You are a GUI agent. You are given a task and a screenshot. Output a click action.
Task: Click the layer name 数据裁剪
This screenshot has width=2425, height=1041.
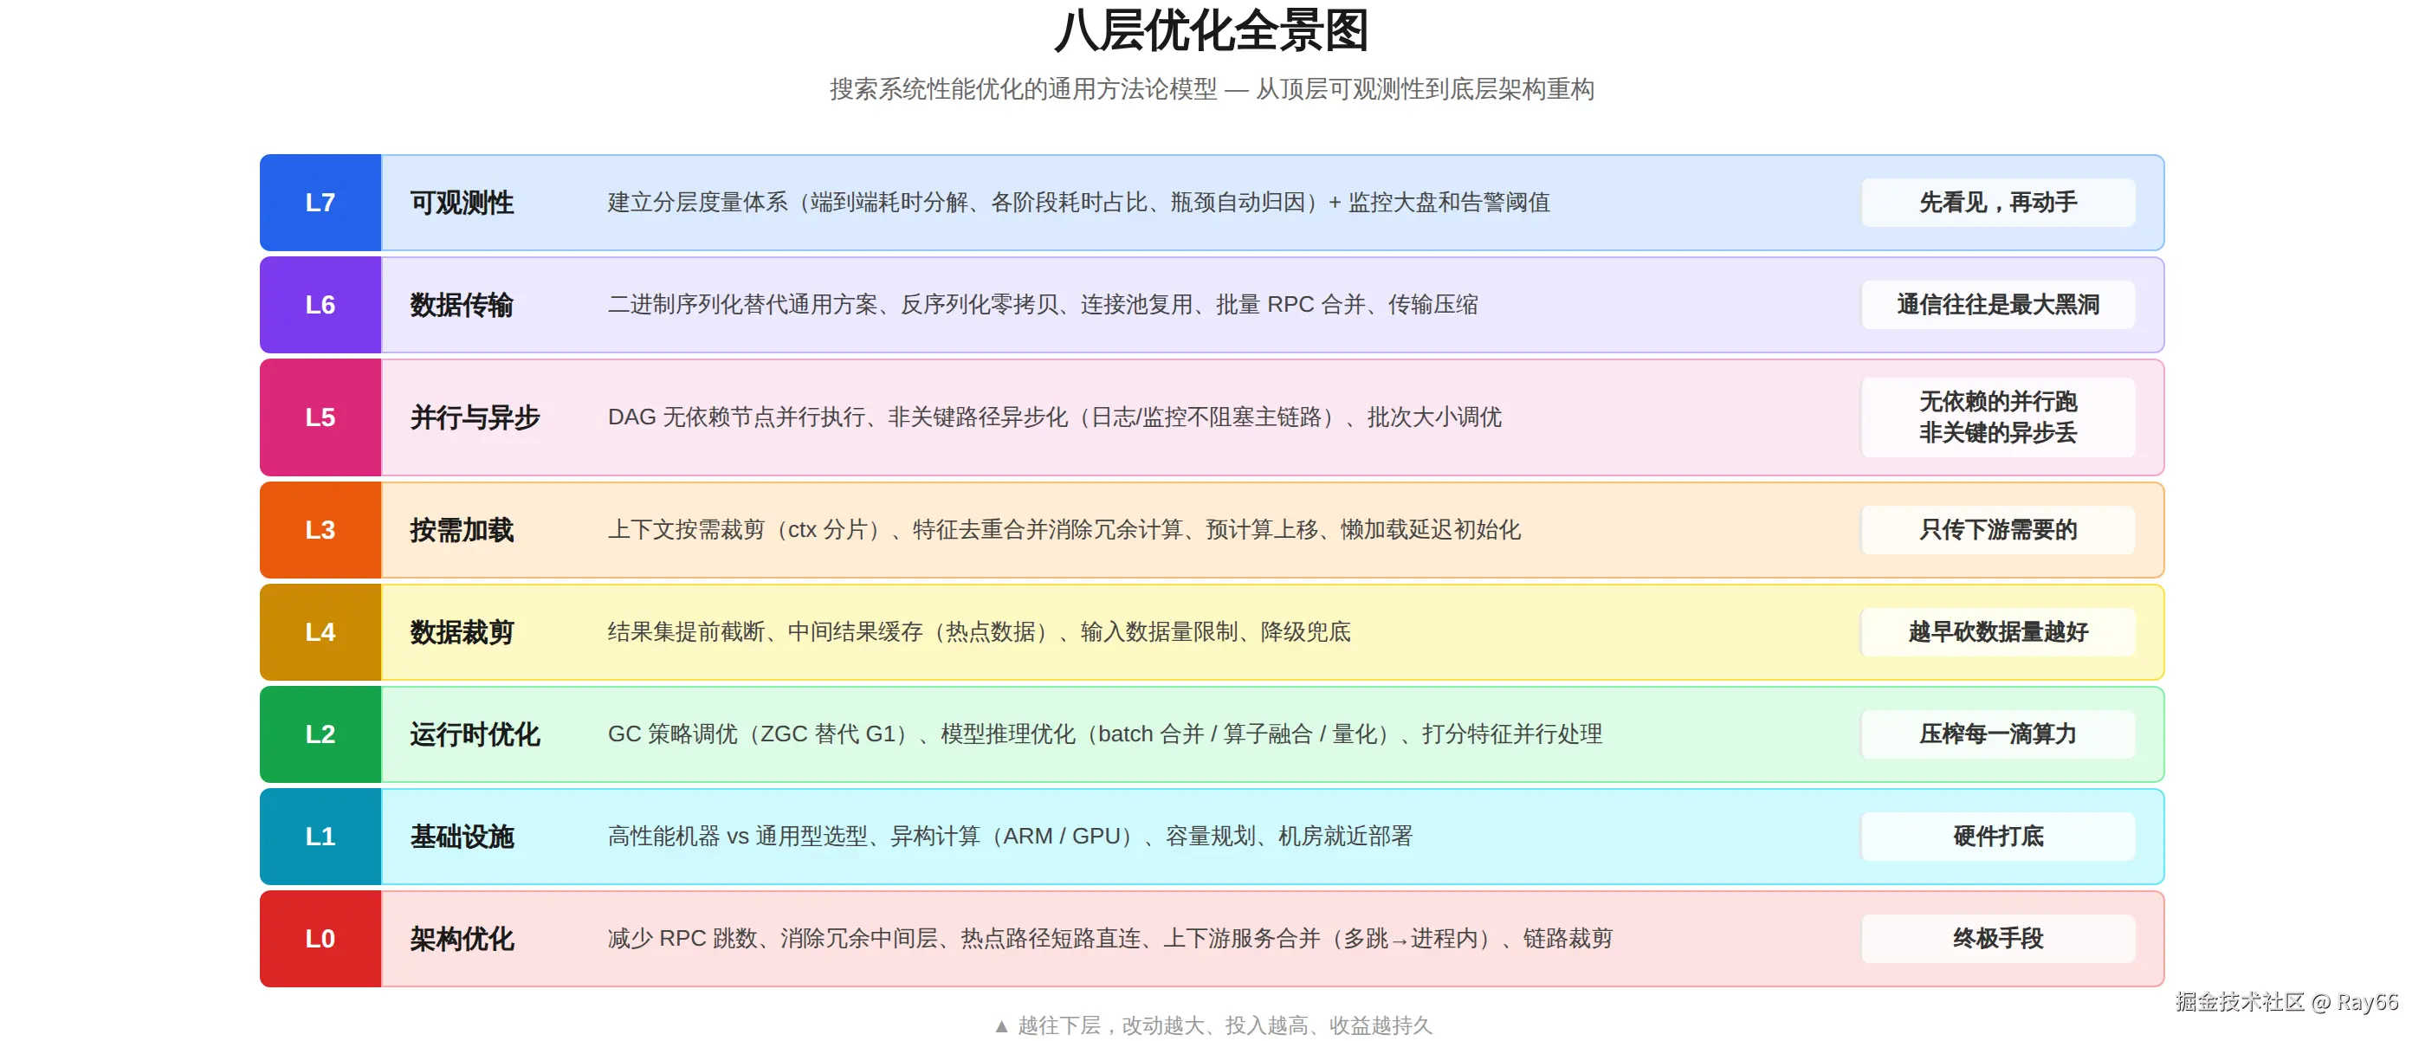(x=462, y=631)
